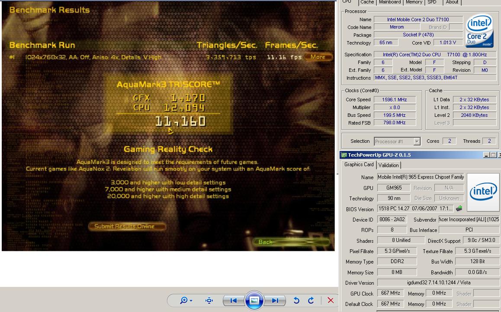
Task: Expand the zoom dropdown arrow
Action: tap(191, 300)
